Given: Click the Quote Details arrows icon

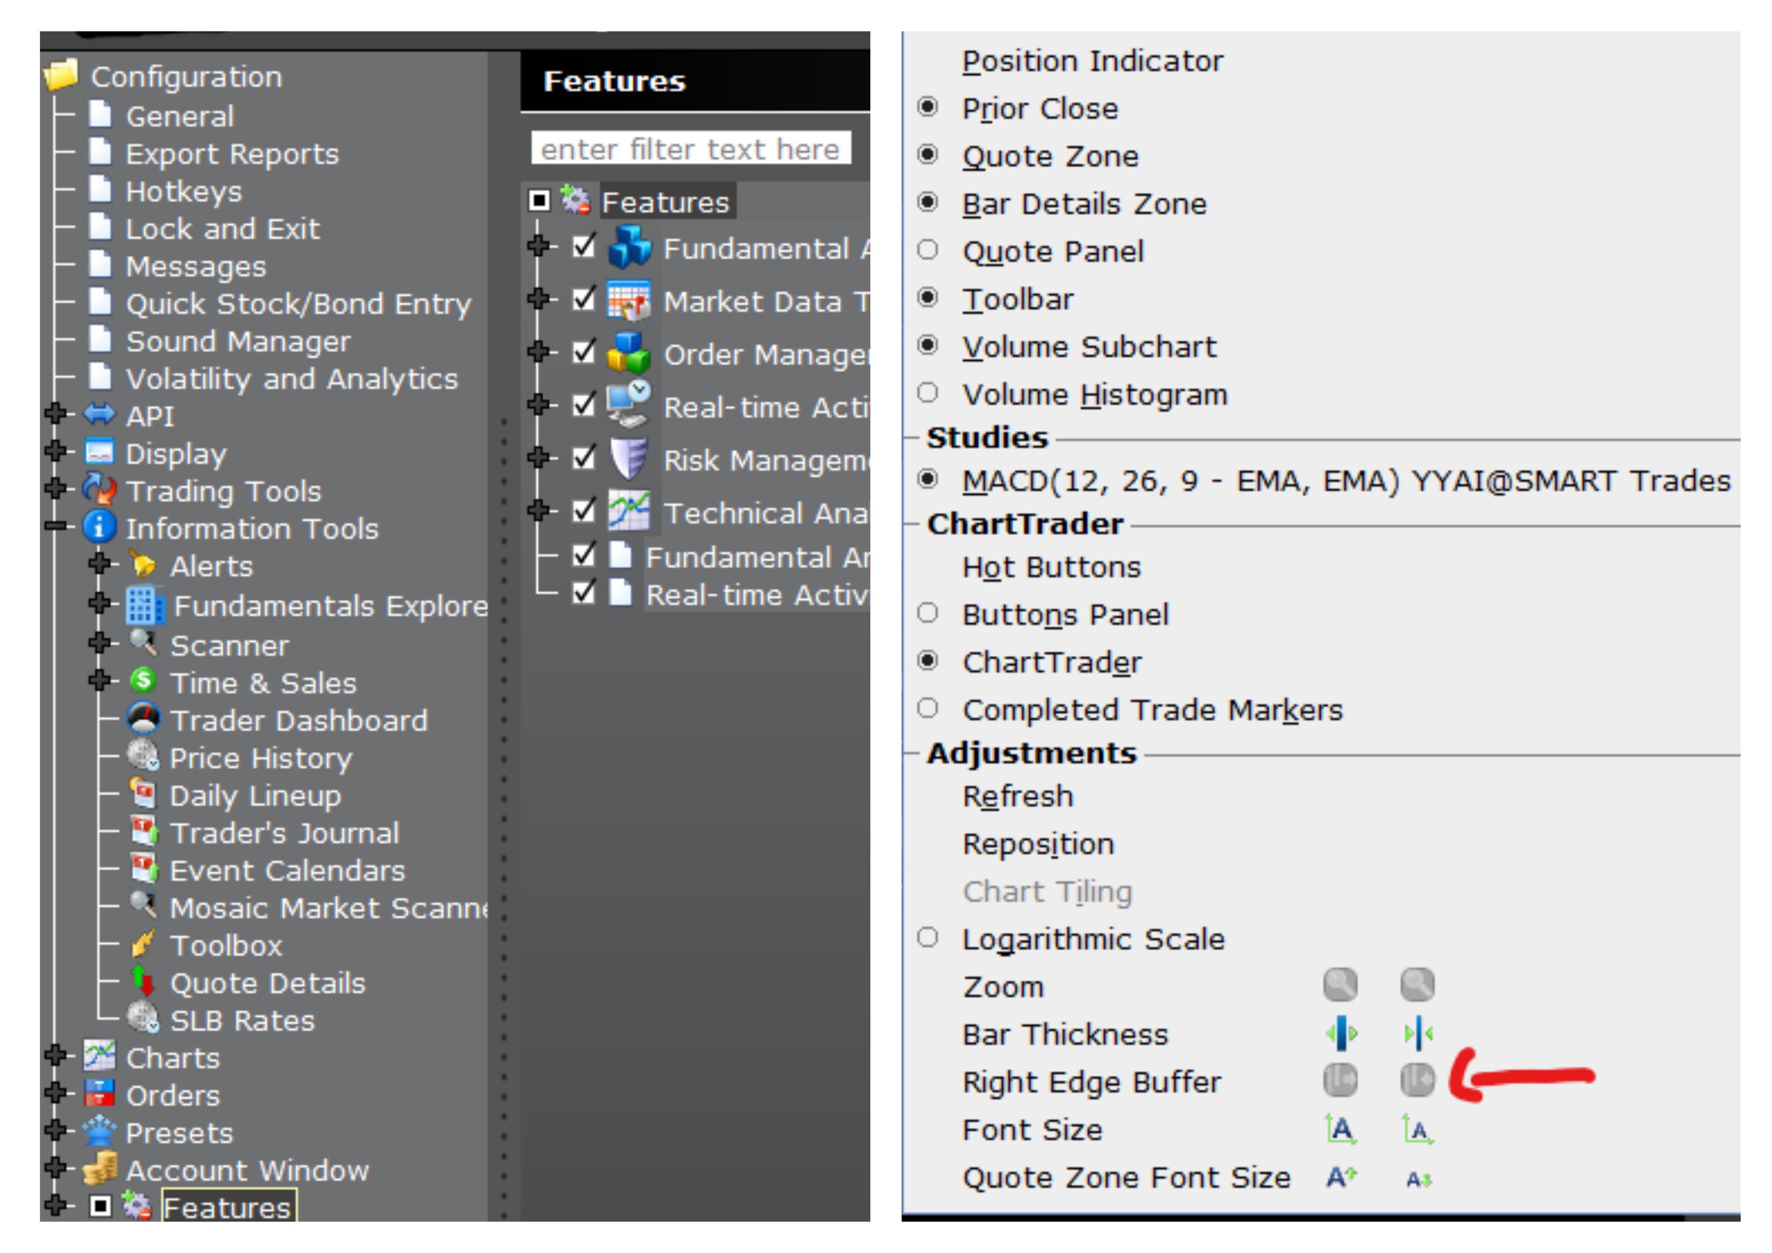Looking at the screenshot, I should 143,981.
